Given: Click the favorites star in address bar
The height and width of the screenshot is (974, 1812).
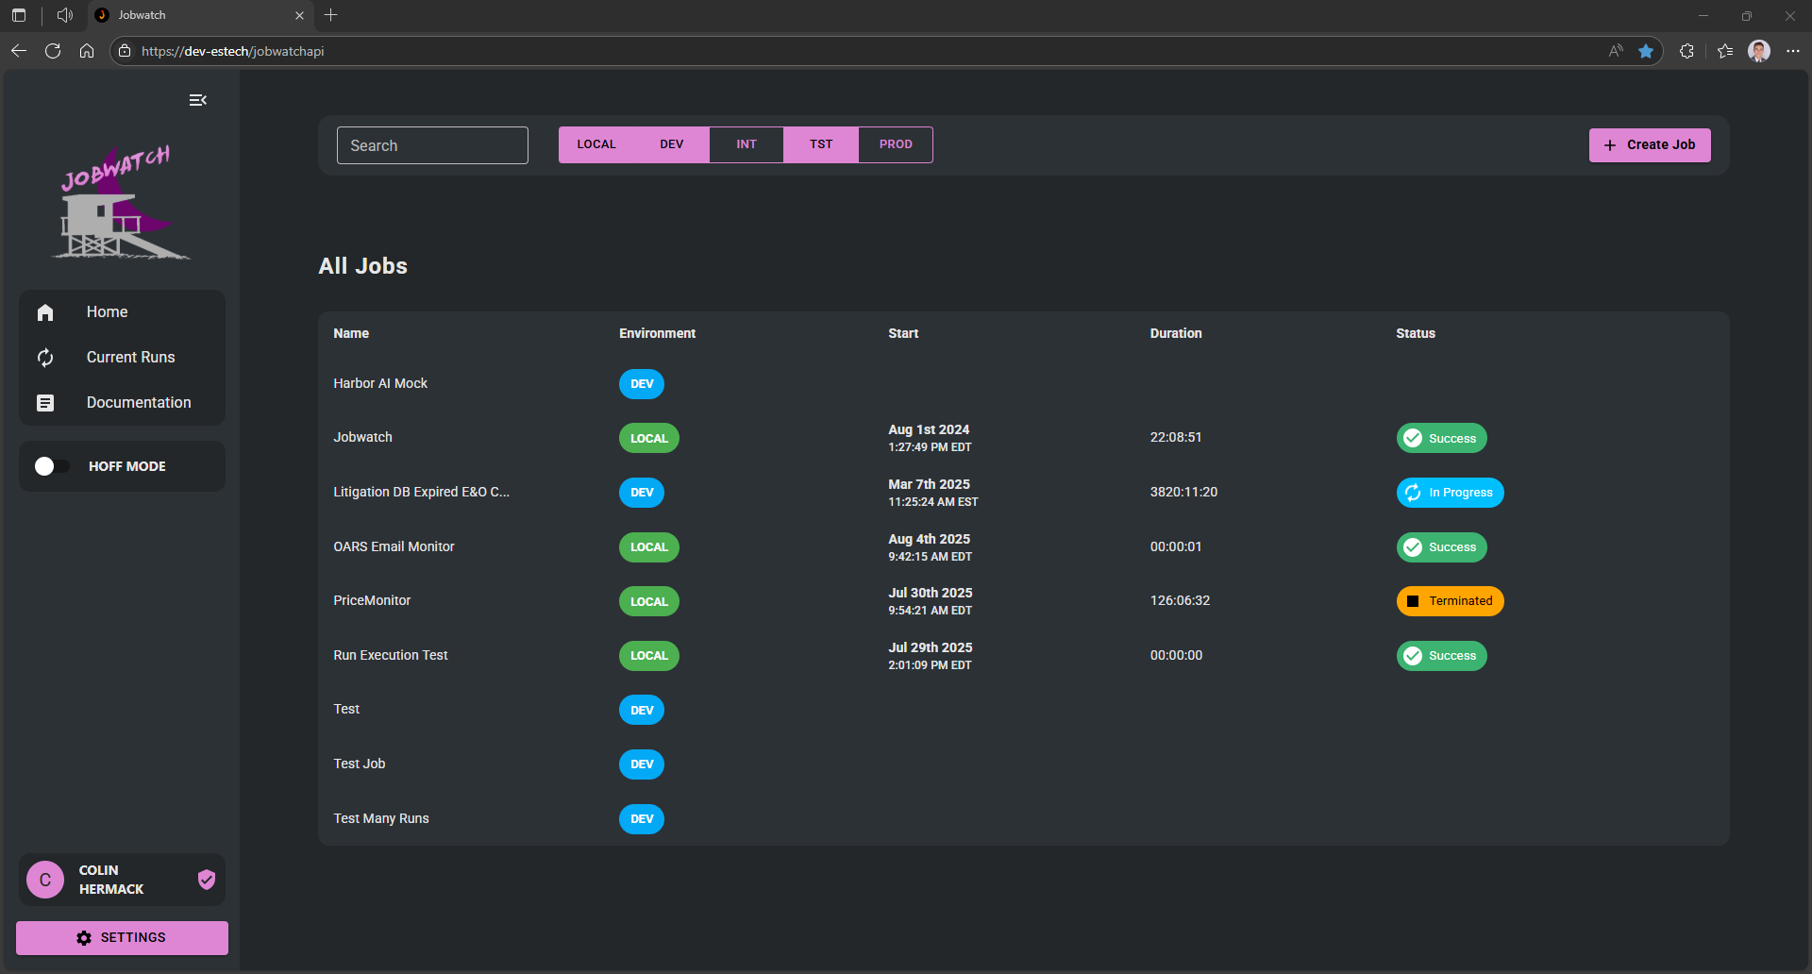Looking at the screenshot, I should pyautogui.click(x=1646, y=51).
